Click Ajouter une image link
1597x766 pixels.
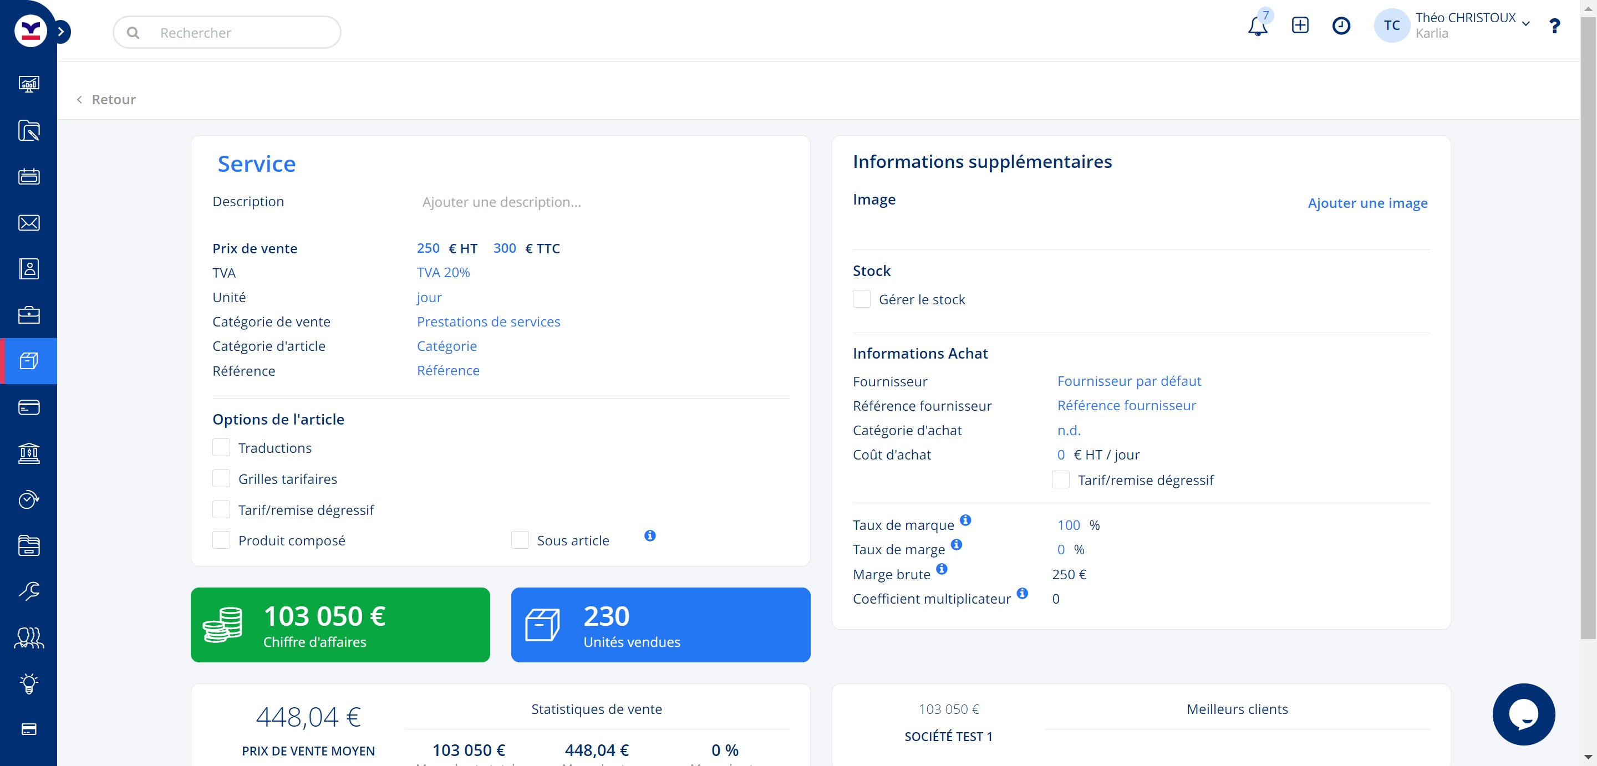[1367, 203]
